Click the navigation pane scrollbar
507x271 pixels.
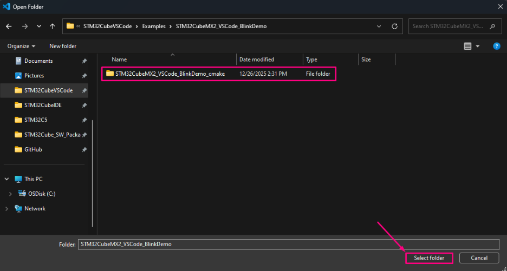93,174
